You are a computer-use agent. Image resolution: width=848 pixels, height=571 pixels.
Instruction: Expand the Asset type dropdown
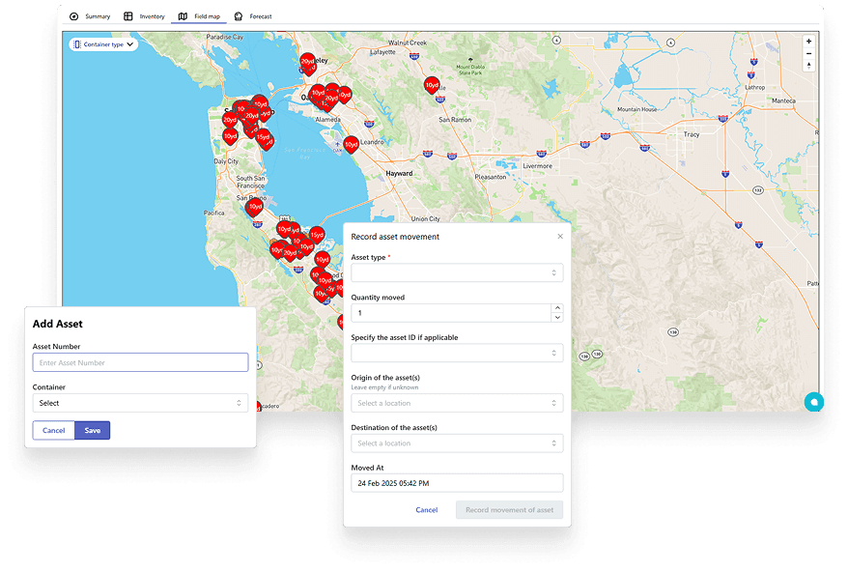coord(456,273)
